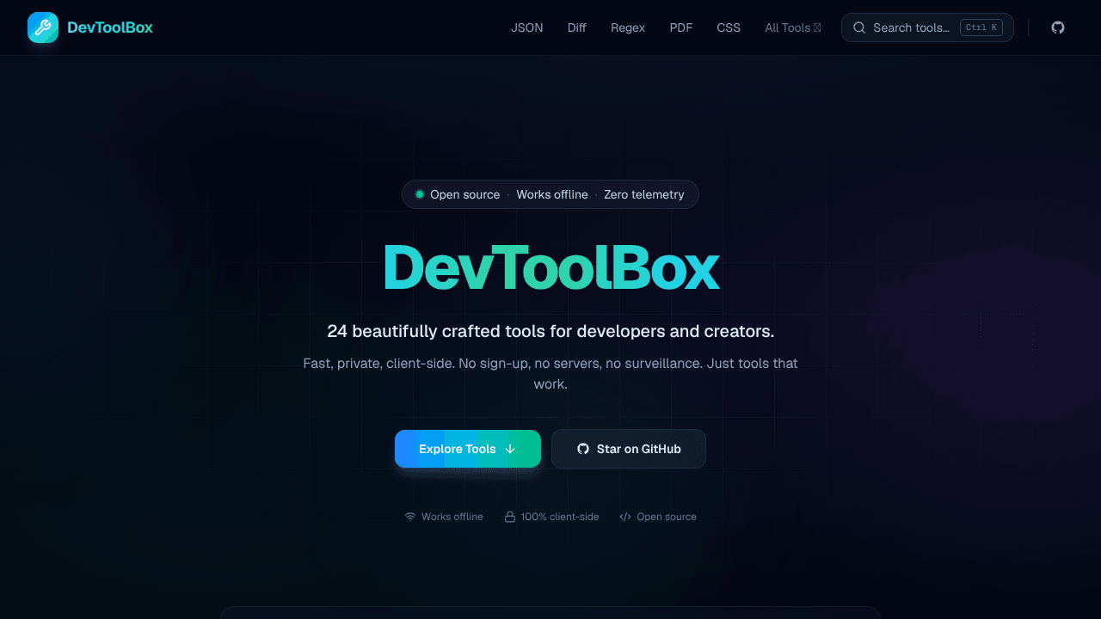Image resolution: width=1101 pixels, height=619 pixels.
Task: Click 'Works offline' text below the buttons
Action: pos(452,517)
